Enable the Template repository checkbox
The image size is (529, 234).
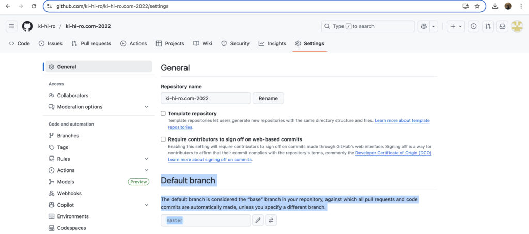(x=163, y=113)
